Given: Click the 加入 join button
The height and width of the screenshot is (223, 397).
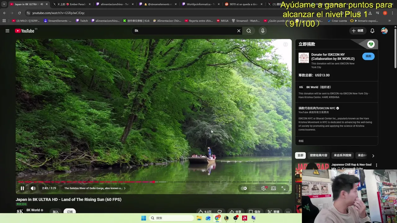Looking at the screenshot, I should 56,212.
